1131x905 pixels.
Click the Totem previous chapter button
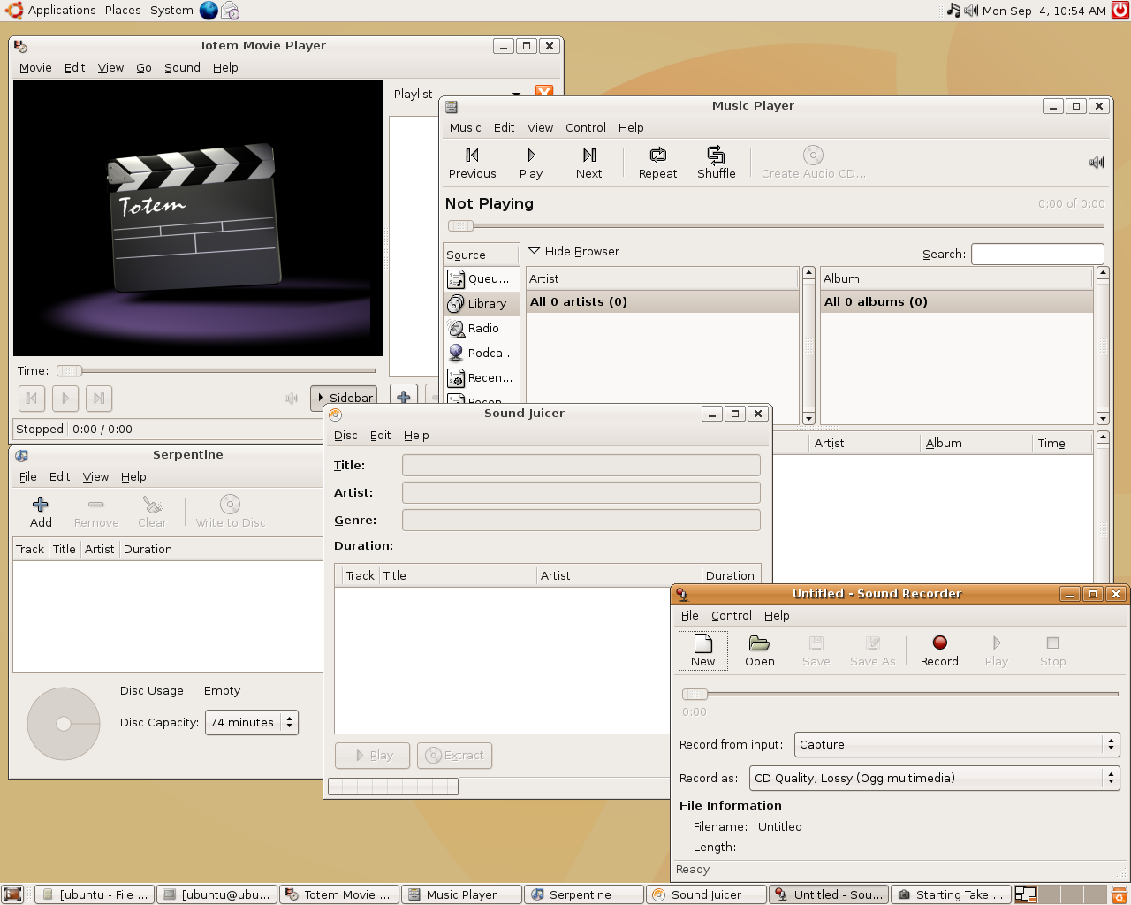pos(31,399)
